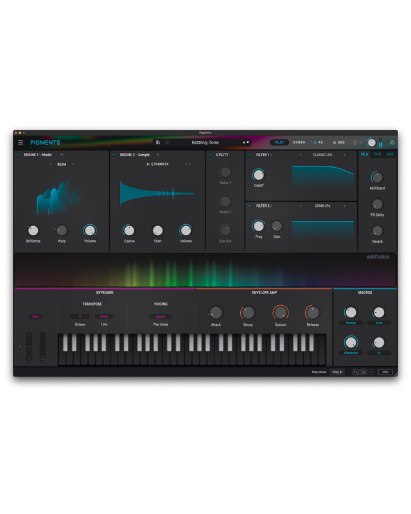Viewport: 411px width, 514px height.
Task: Click the Engine 2 sample waveform display
Action: pos(157,193)
